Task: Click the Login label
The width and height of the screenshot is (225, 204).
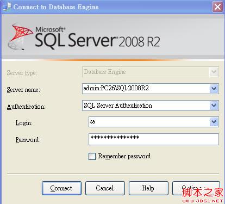Action: click(24, 123)
